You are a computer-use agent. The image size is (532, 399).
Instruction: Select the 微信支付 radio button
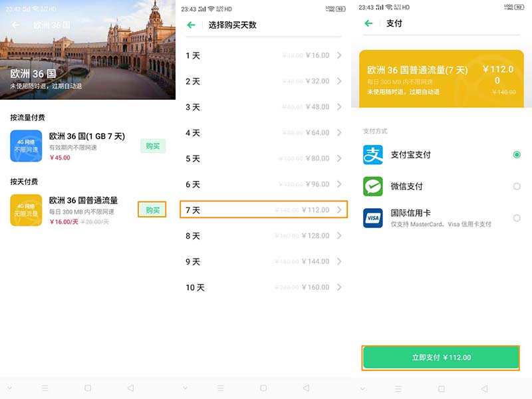click(x=517, y=186)
